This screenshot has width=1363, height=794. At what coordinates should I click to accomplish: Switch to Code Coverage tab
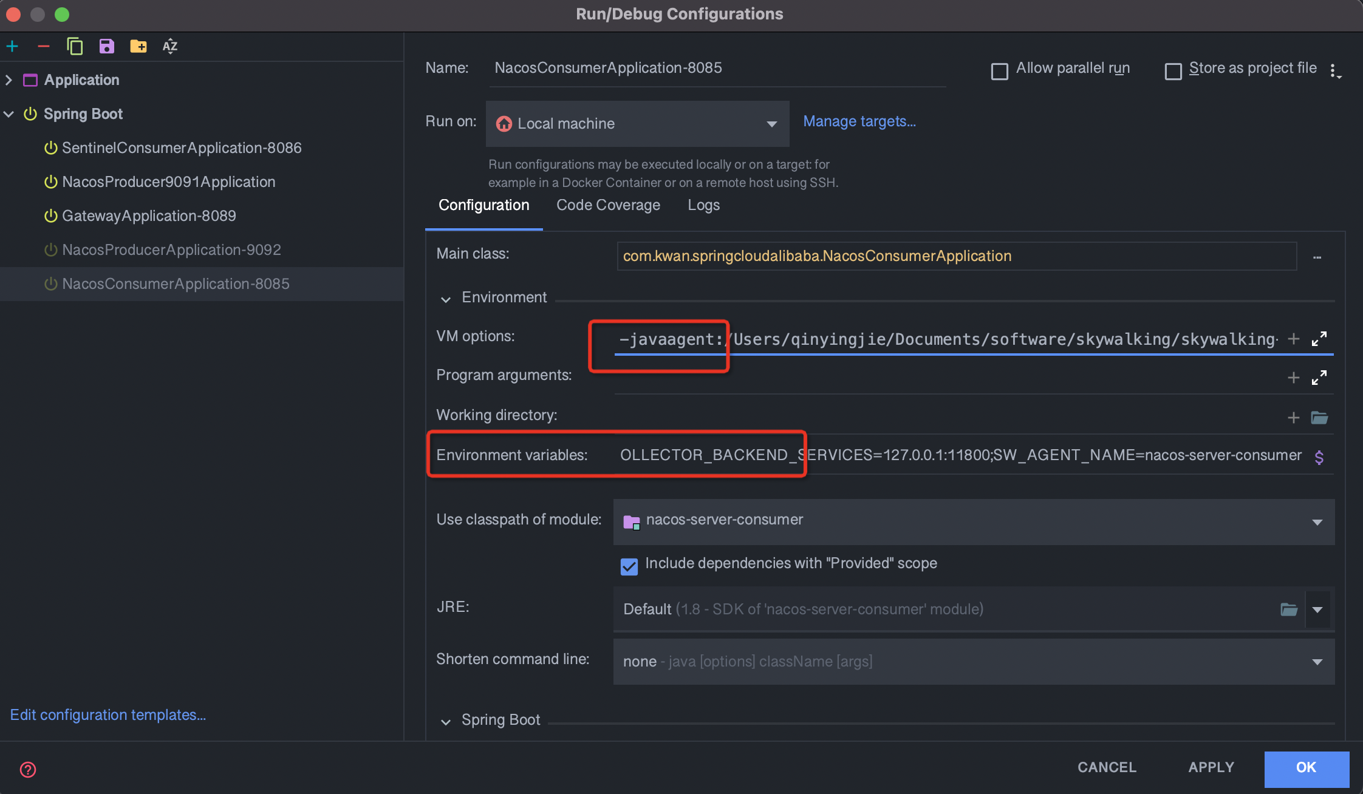click(608, 205)
